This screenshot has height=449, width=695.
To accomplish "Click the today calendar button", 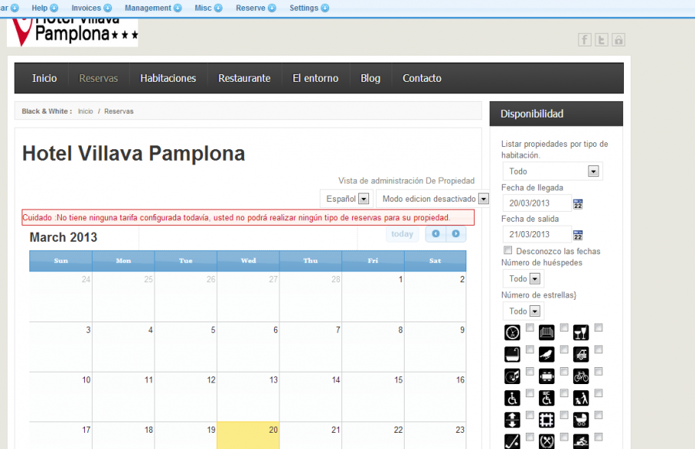I will [x=402, y=234].
